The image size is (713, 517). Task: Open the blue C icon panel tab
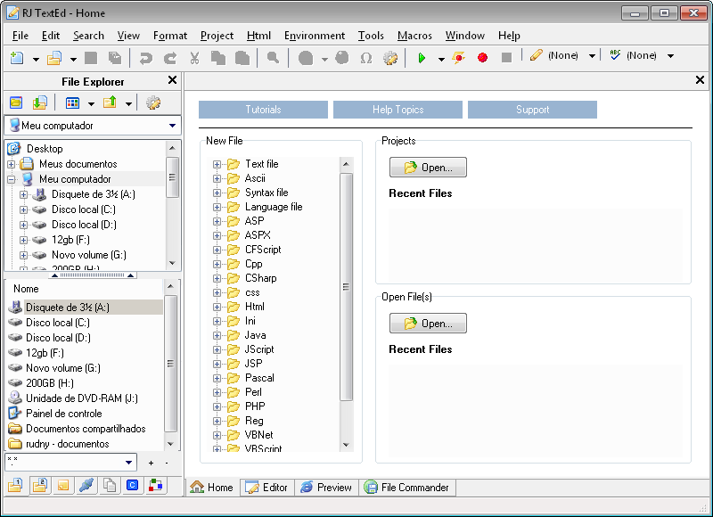coord(132,486)
